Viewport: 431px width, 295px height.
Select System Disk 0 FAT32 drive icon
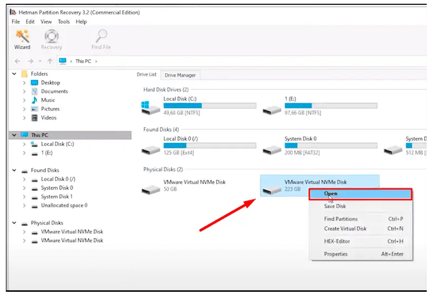point(271,150)
